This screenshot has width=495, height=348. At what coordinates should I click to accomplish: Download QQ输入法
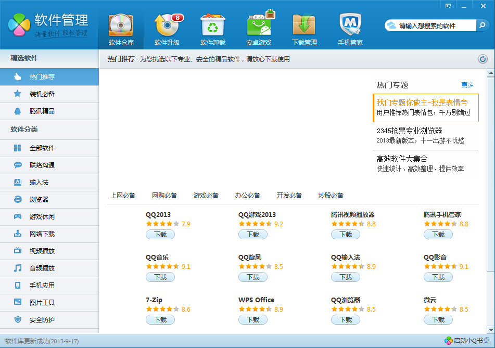coord(346,277)
